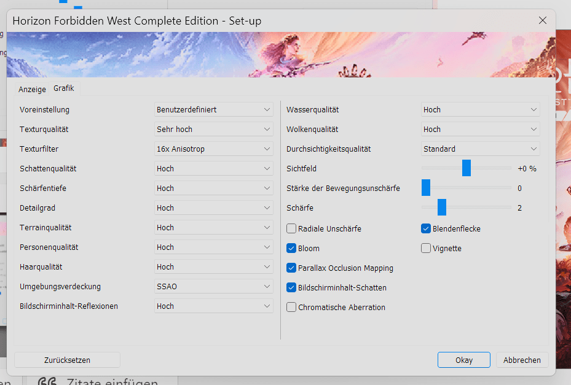Open the Texturfilter combo box

[x=213, y=149]
